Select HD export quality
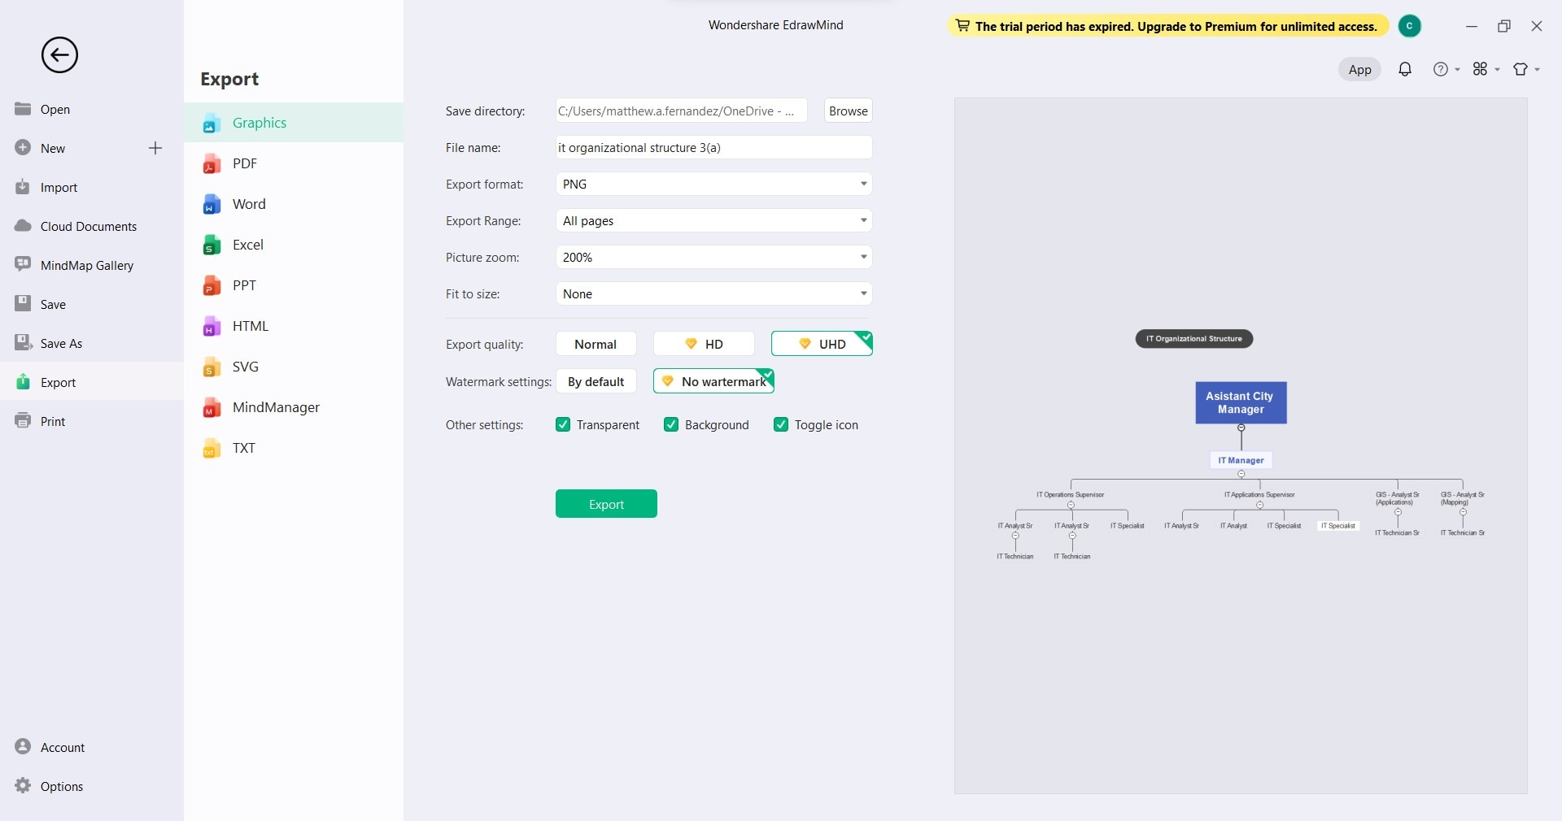Screen dimensions: 1562x821 click(704, 344)
